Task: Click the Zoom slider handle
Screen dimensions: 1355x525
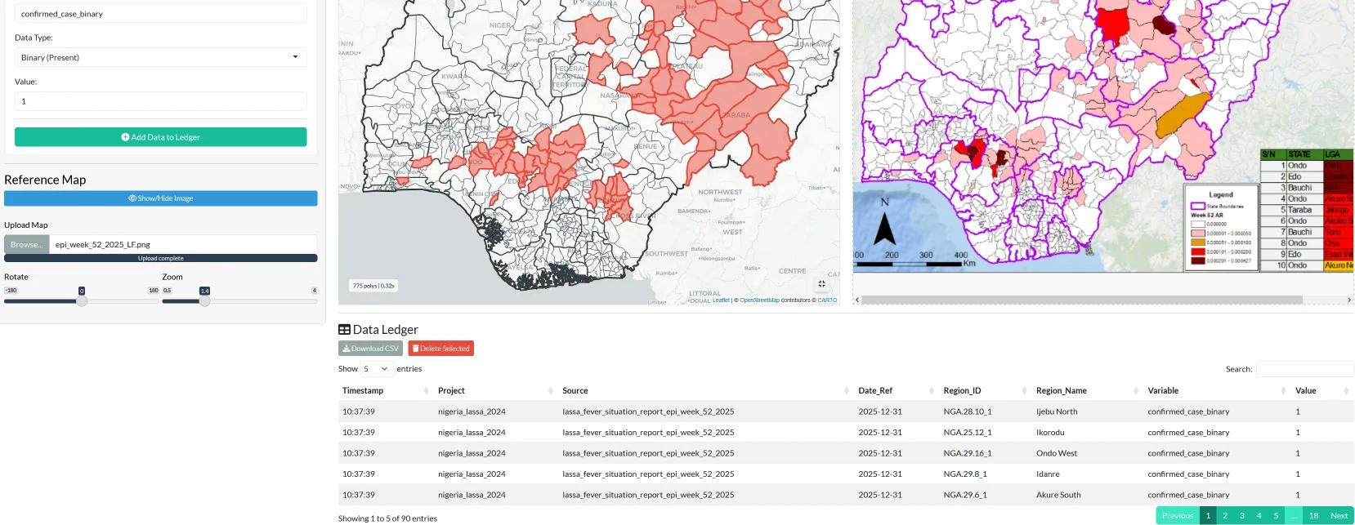Action: (x=205, y=301)
